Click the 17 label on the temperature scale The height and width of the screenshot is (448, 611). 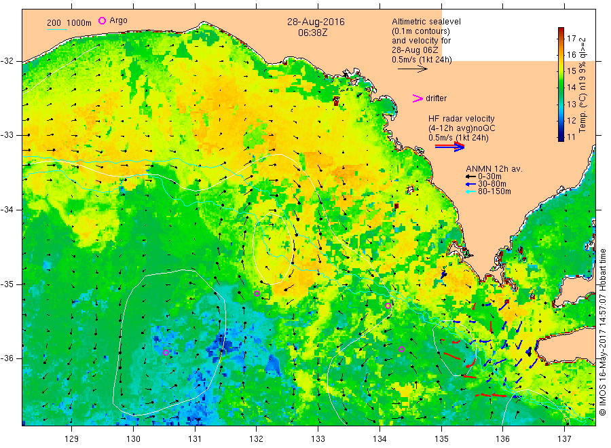point(571,38)
